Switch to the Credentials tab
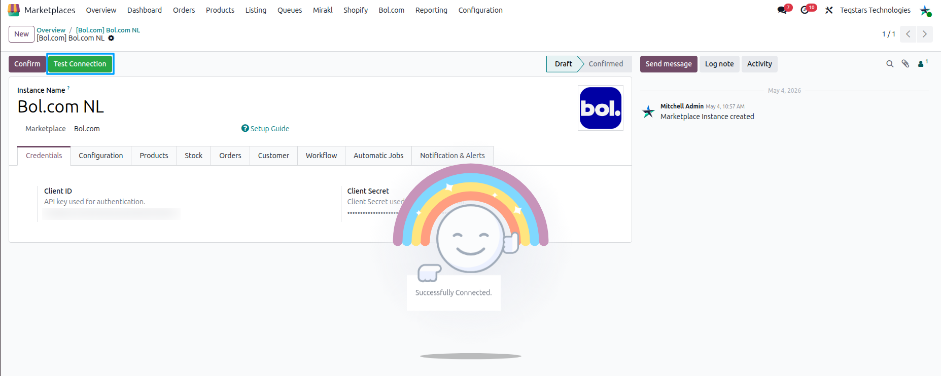The image size is (941, 376). 44,156
